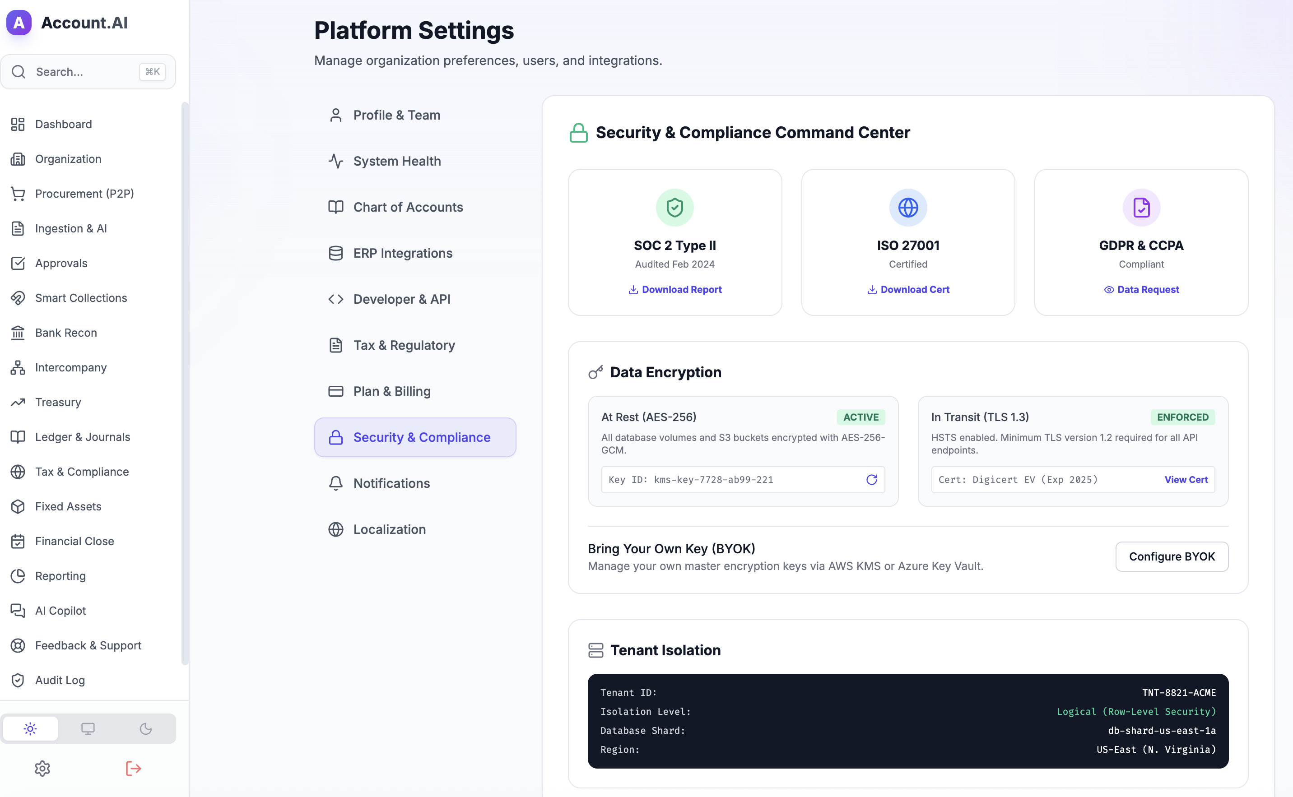Image resolution: width=1293 pixels, height=797 pixels.
Task: Switch to light theme sun toggle
Action: [31, 728]
